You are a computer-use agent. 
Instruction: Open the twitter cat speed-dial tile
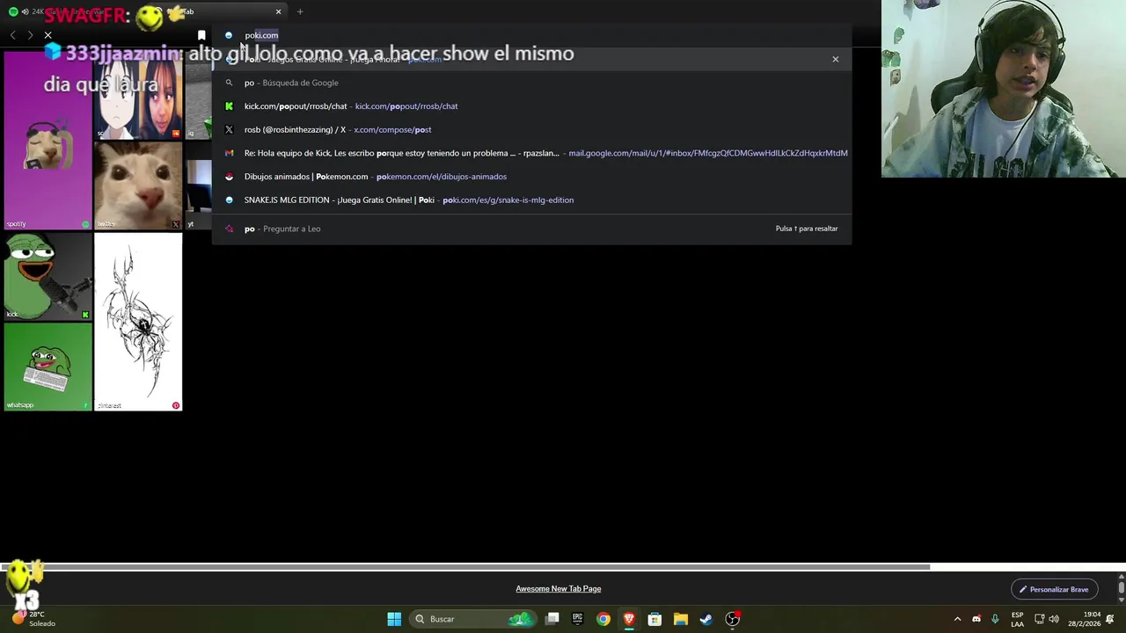(x=138, y=186)
